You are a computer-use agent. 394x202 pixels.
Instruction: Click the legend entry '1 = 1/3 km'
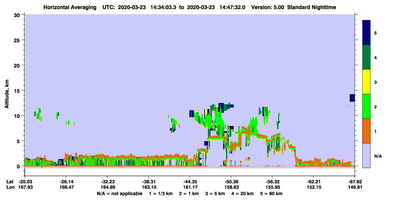(161, 194)
